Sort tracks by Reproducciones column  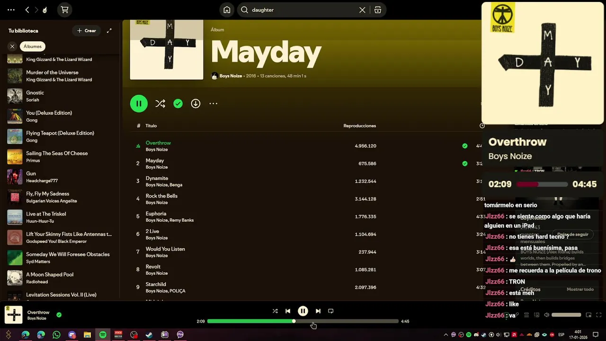point(360,126)
